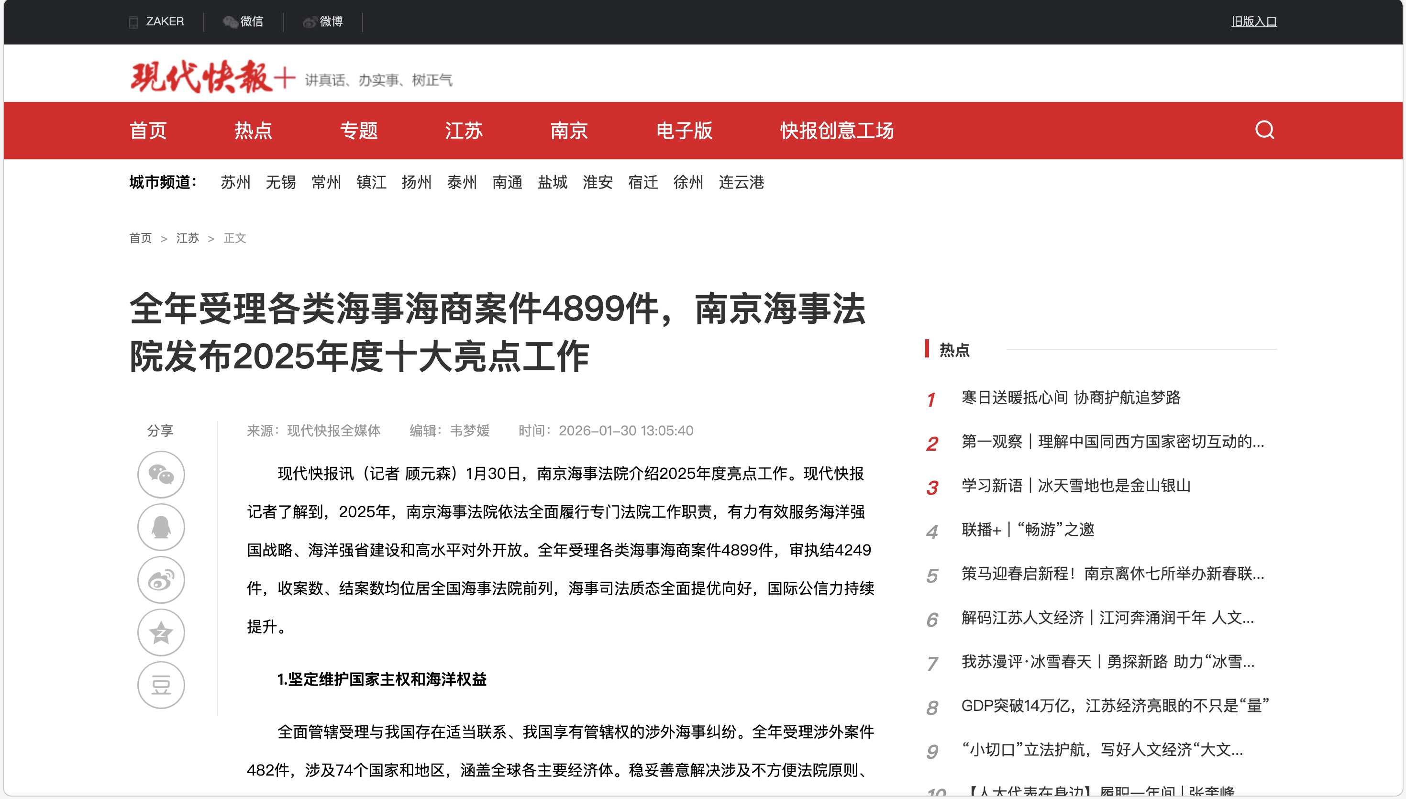The image size is (1406, 799).
Task: Select 苏州 city channel
Action: point(235,182)
